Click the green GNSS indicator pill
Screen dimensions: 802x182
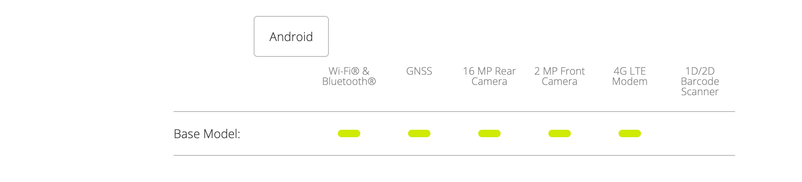click(419, 133)
